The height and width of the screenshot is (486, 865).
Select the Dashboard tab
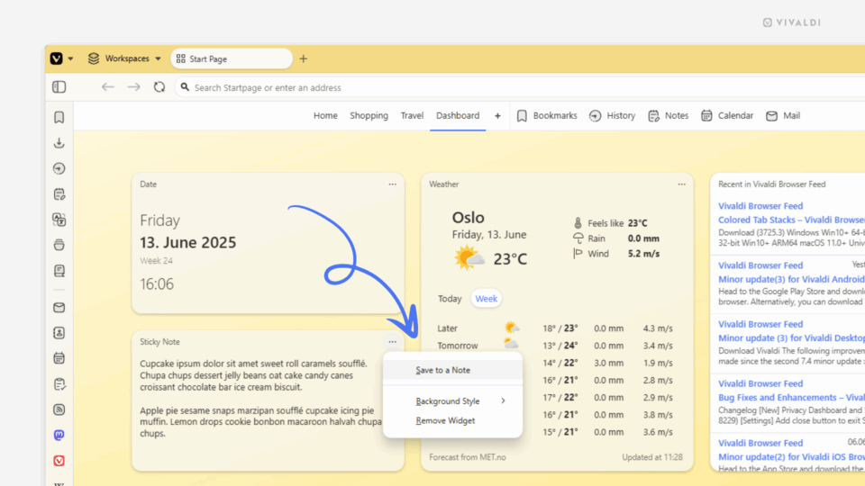(x=458, y=116)
